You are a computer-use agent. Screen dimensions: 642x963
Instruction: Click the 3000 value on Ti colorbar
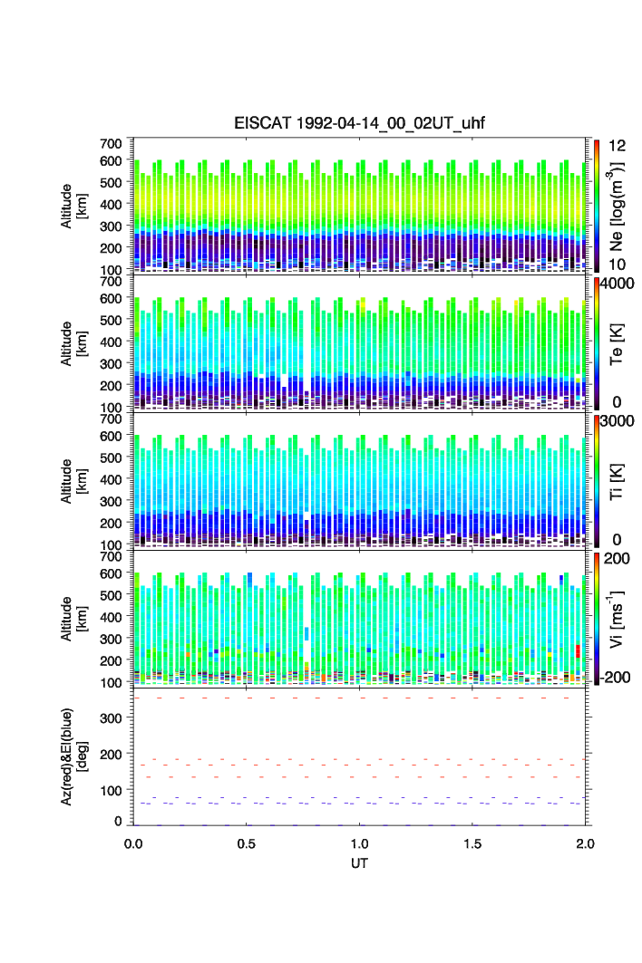[x=617, y=421]
